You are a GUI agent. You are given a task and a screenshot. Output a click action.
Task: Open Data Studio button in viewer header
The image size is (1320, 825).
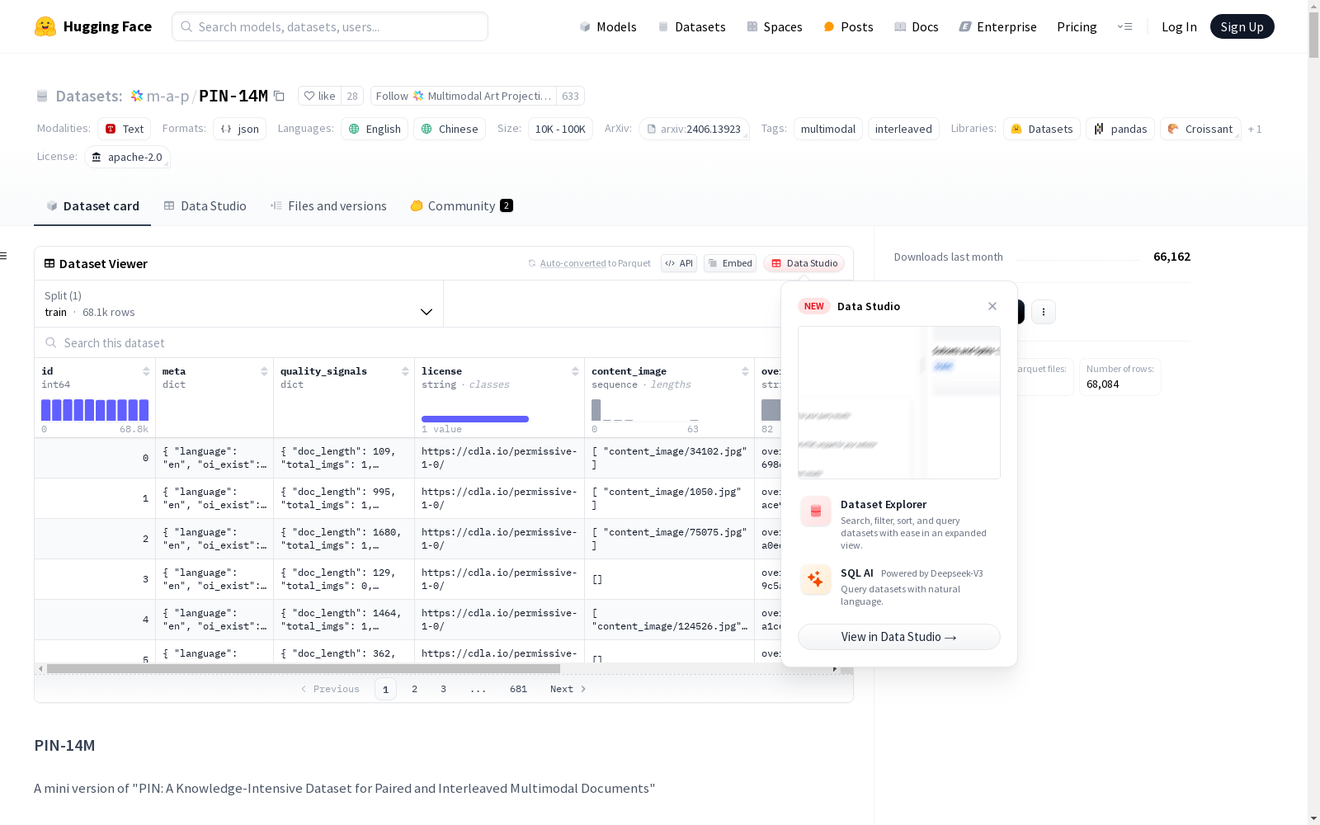804,263
